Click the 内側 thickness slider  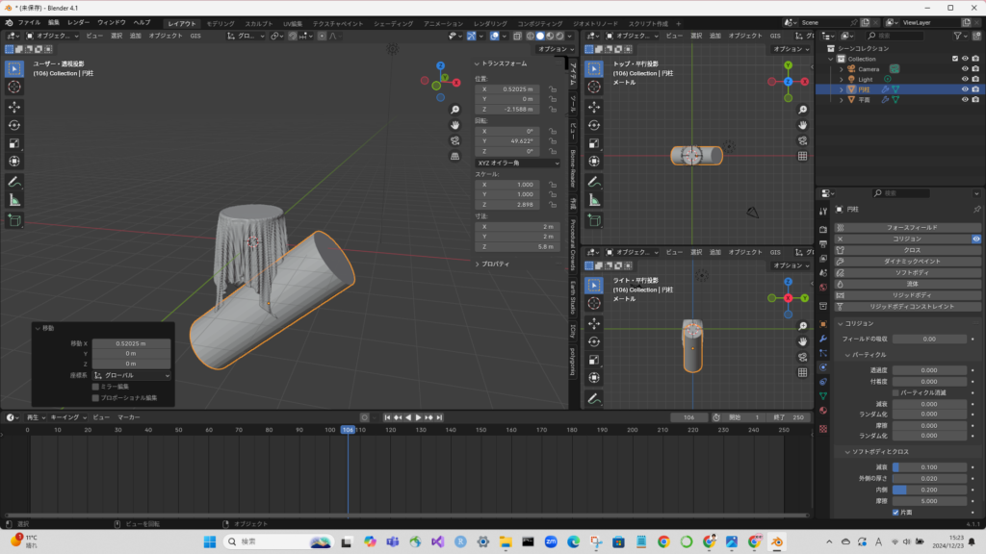point(928,490)
